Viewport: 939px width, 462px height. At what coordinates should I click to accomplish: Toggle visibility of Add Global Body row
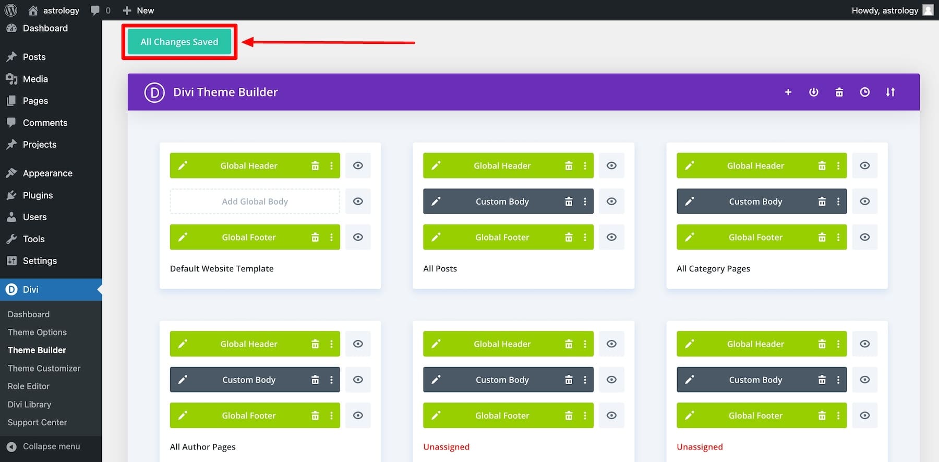pyautogui.click(x=358, y=202)
